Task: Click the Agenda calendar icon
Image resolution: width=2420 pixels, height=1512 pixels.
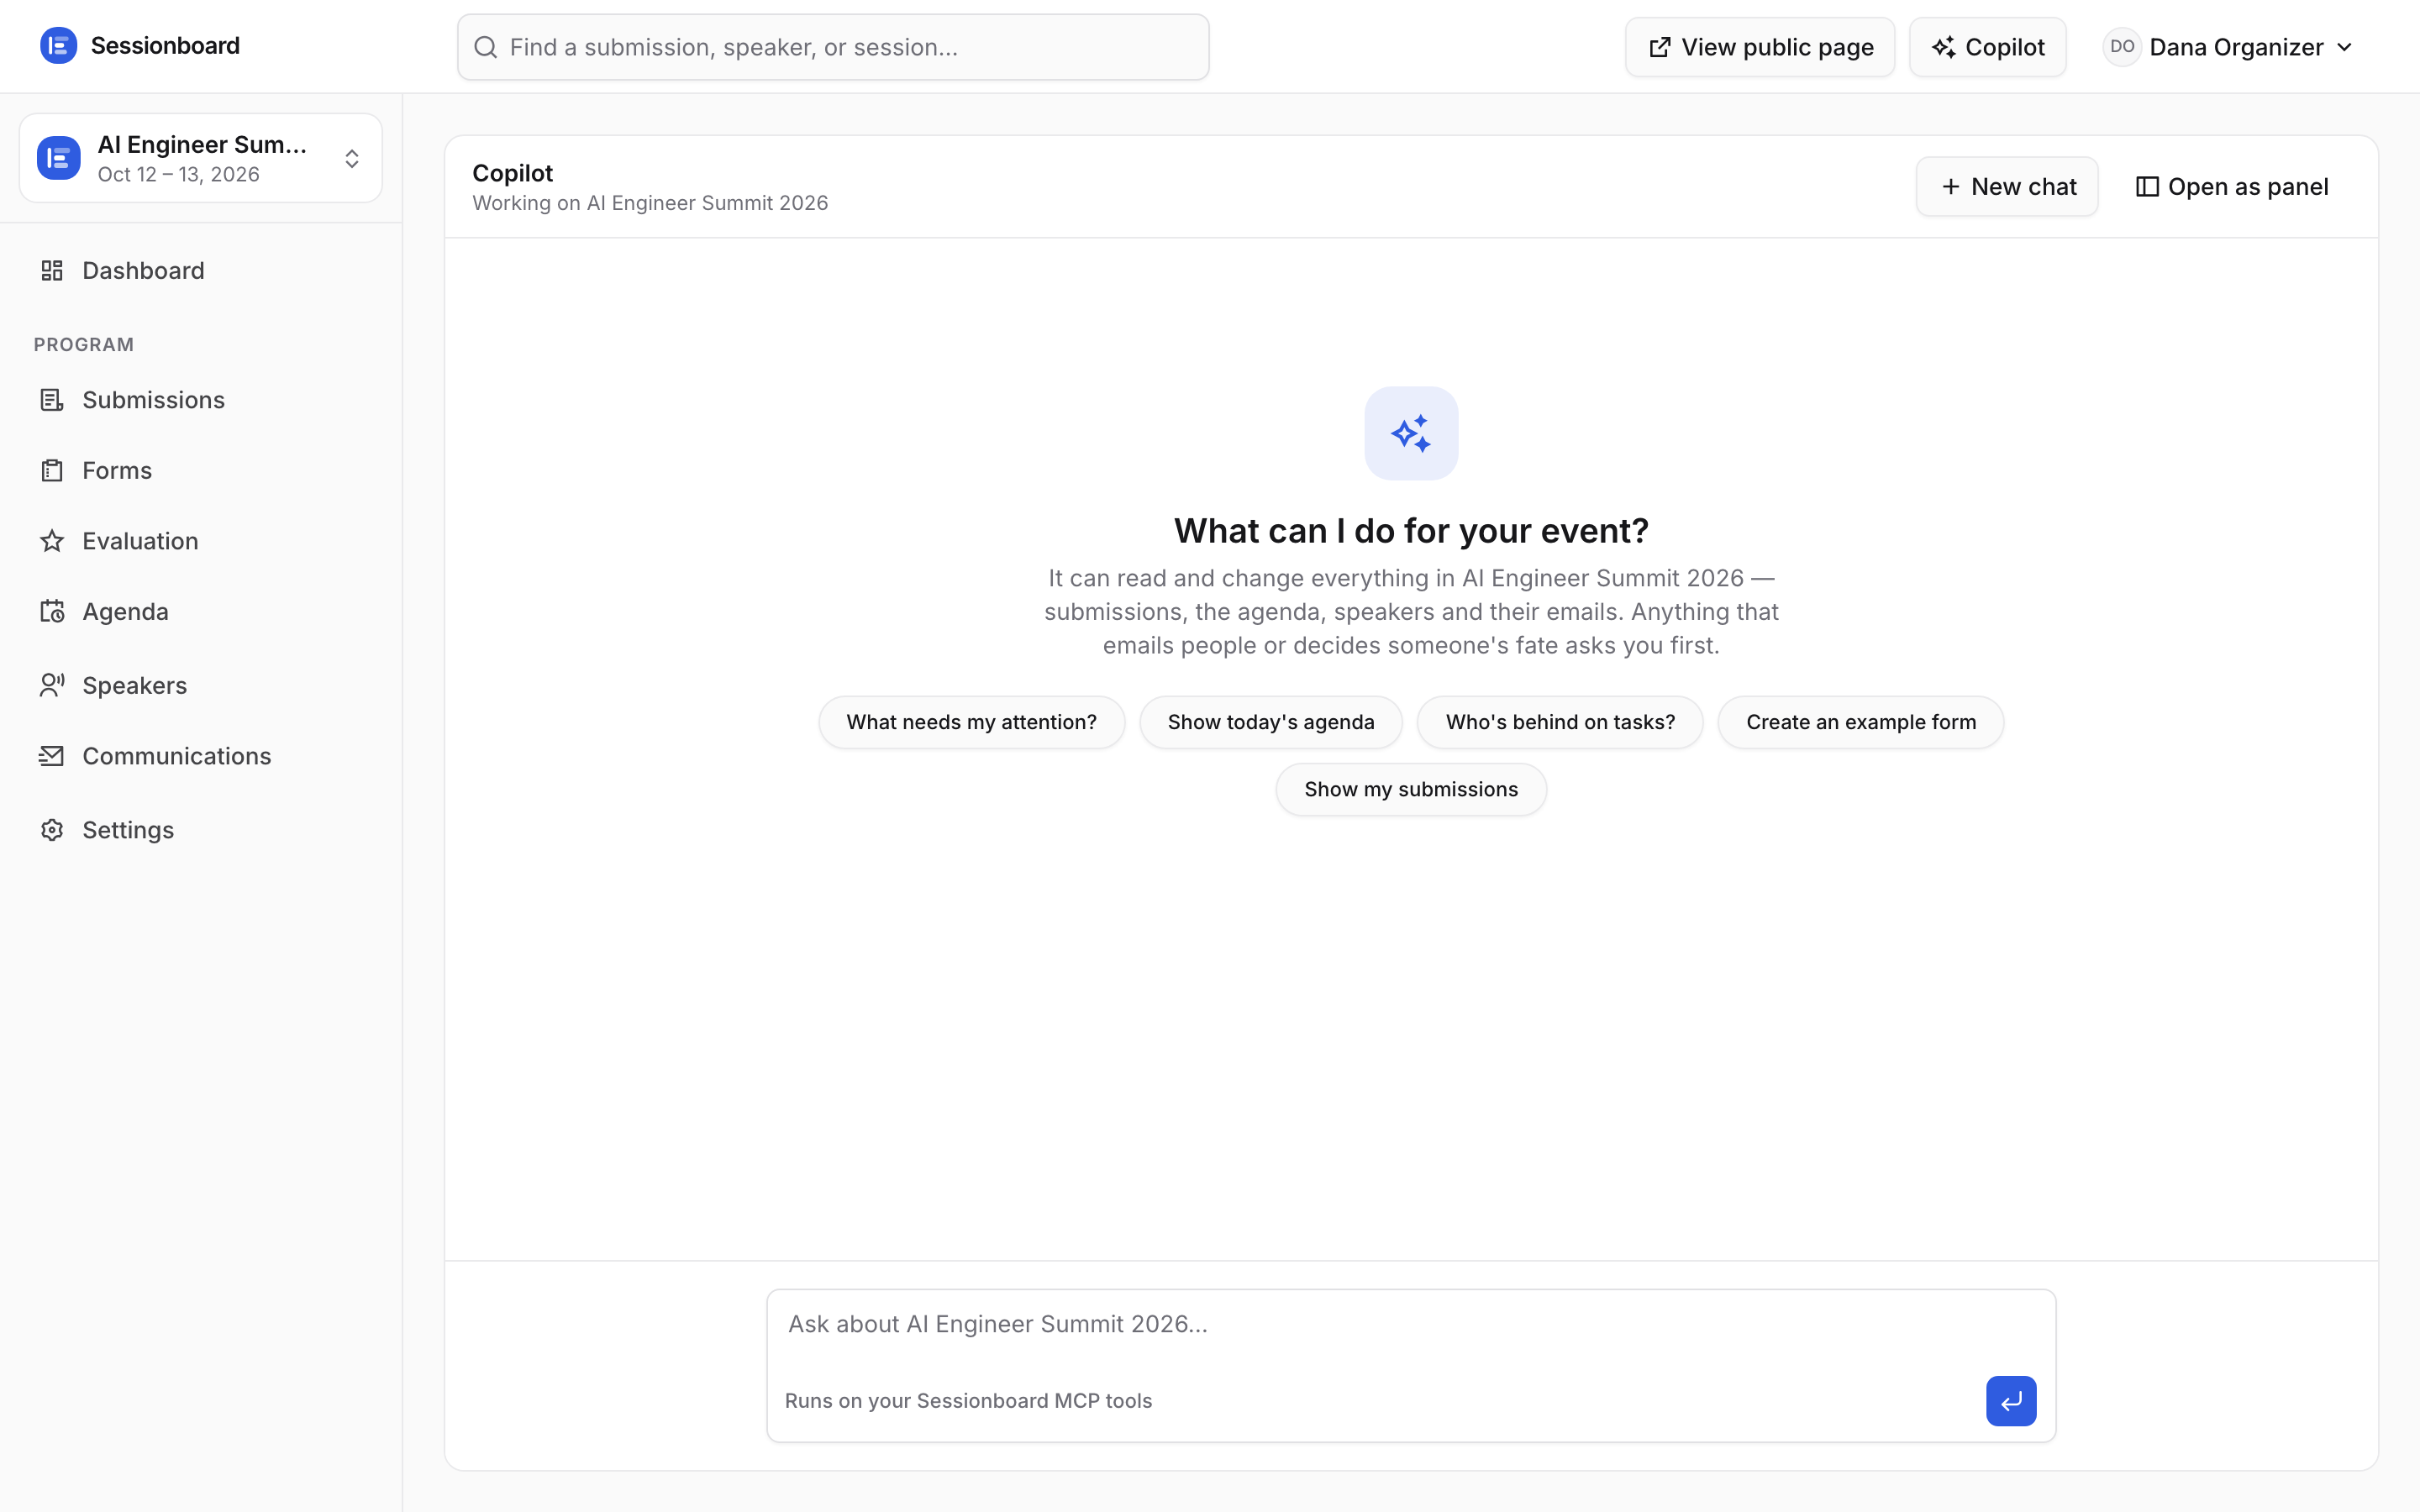Action: [52, 612]
